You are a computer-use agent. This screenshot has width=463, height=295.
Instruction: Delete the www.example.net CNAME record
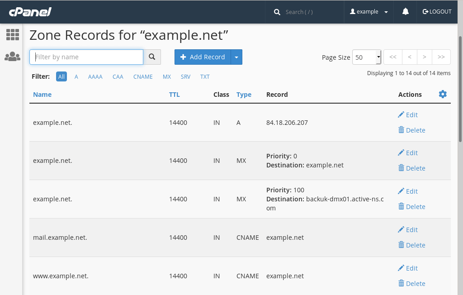pos(411,284)
